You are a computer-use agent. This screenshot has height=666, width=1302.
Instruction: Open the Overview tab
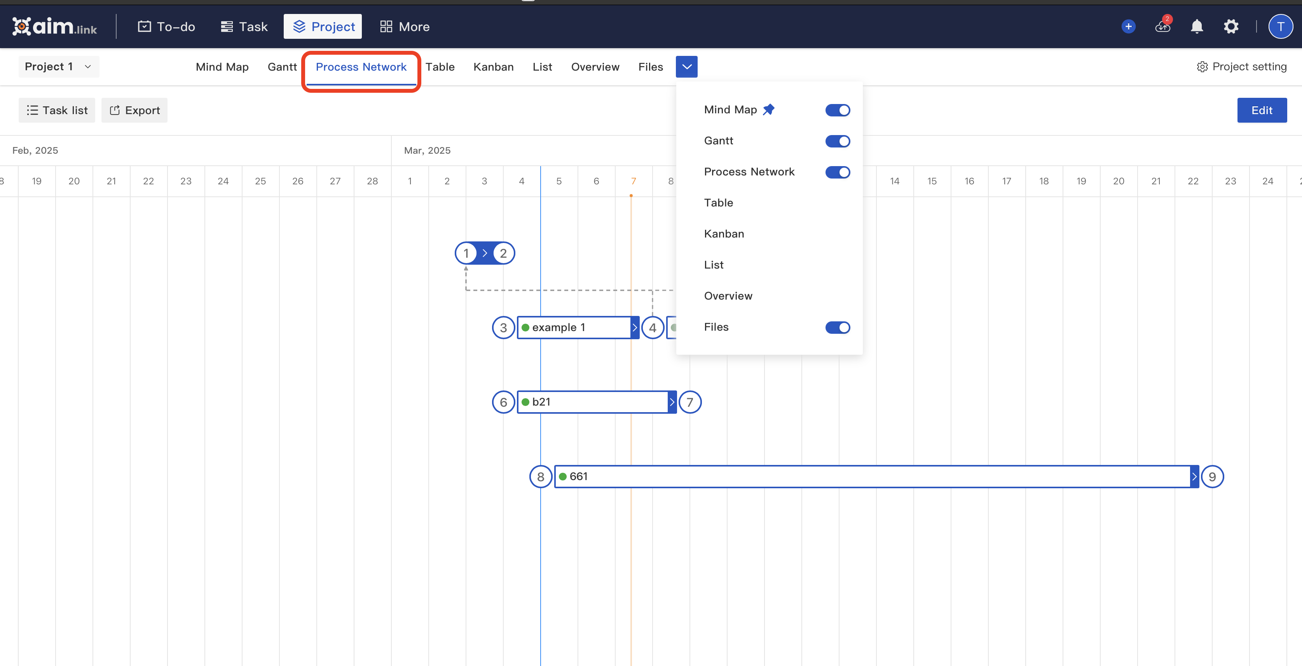tap(595, 67)
